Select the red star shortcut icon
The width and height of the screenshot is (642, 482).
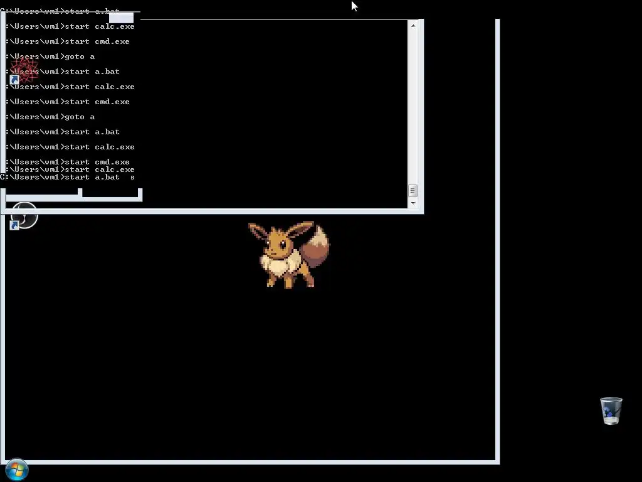(x=24, y=70)
